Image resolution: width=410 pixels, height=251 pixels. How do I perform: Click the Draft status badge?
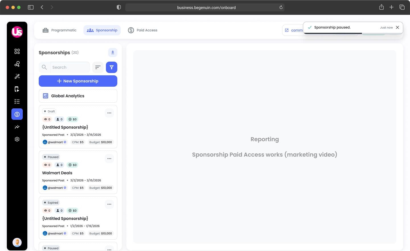(x=49, y=111)
